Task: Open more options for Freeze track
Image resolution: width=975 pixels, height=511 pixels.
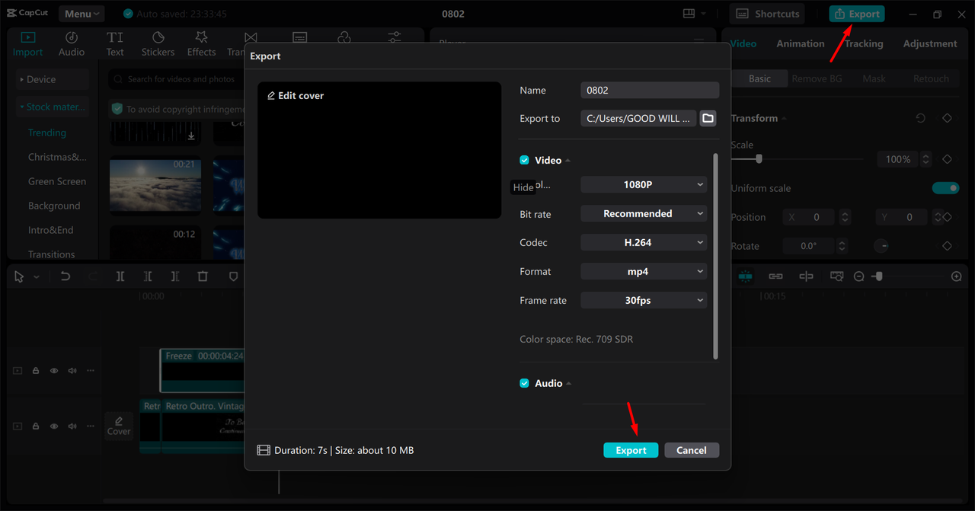Action: (91, 371)
